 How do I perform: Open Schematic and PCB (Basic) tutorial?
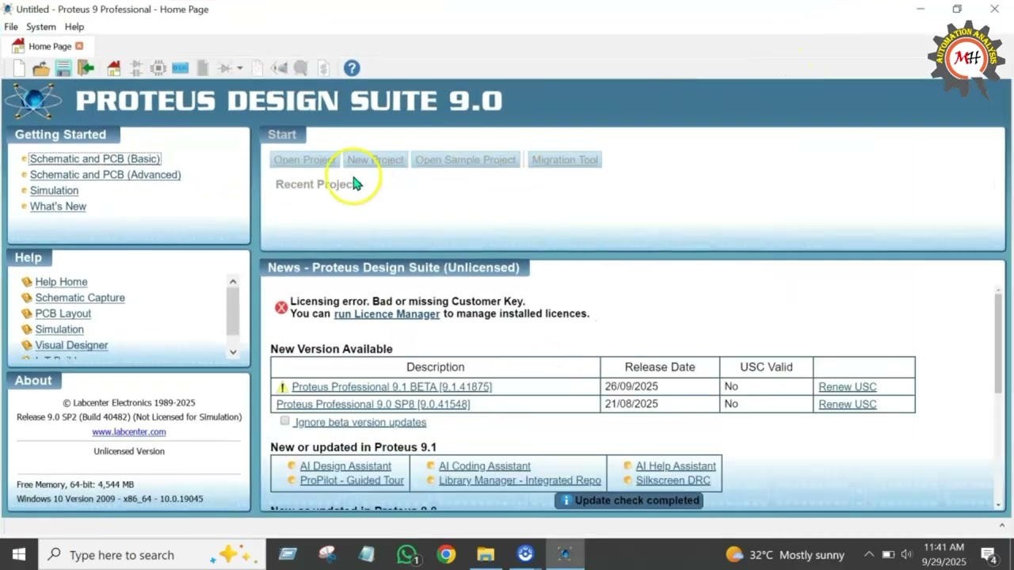(x=95, y=159)
